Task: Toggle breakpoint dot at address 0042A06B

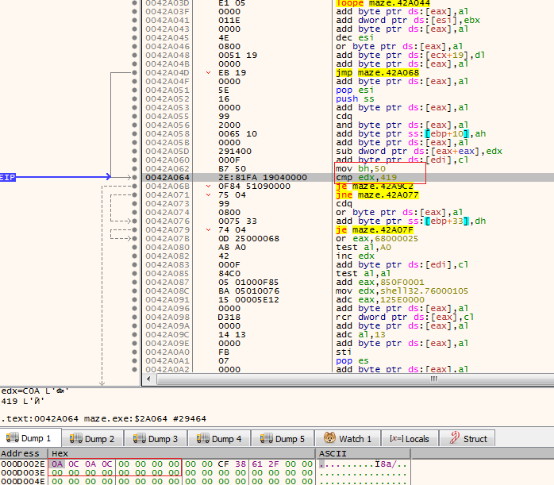Action: [x=134, y=186]
